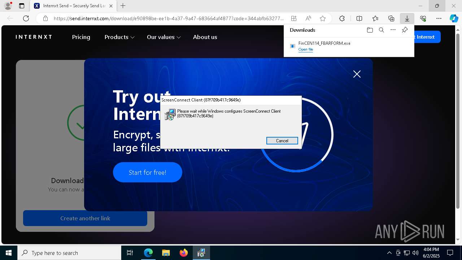Toggle the Downloads toolbar button

coord(407,18)
